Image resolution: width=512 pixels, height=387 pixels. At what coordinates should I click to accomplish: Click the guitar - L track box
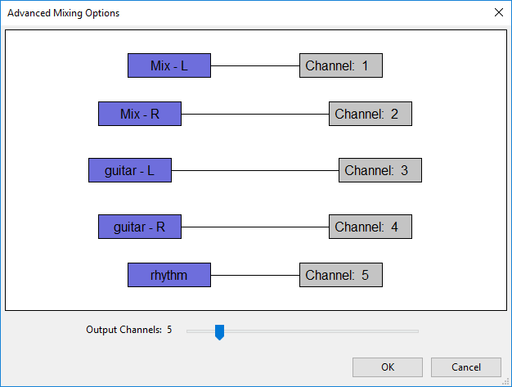(x=130, y=170)
